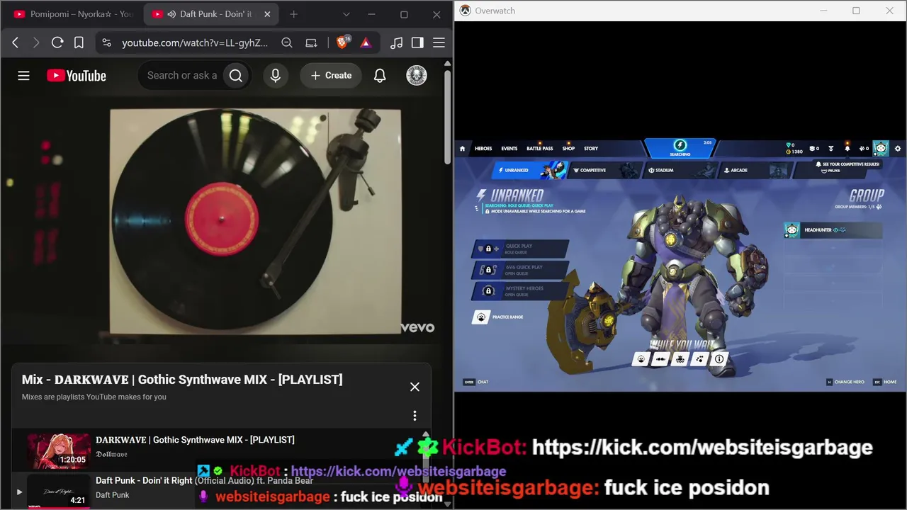Viewport: 907px width, 510px height.
Task: Click the address bar URL
Action: coord(195,42)
